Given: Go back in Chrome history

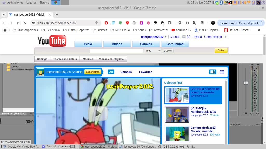Looking at the screenshot, I should point(4,23).
